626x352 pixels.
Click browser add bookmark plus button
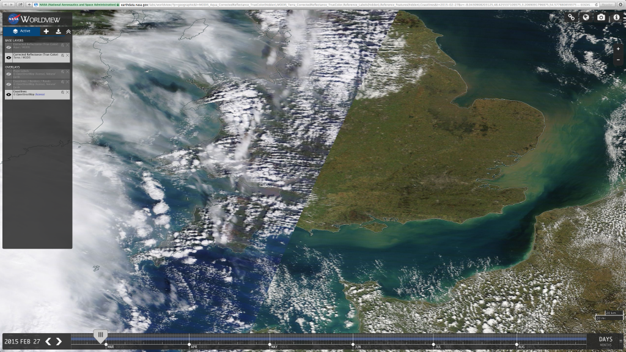(29, 4)
